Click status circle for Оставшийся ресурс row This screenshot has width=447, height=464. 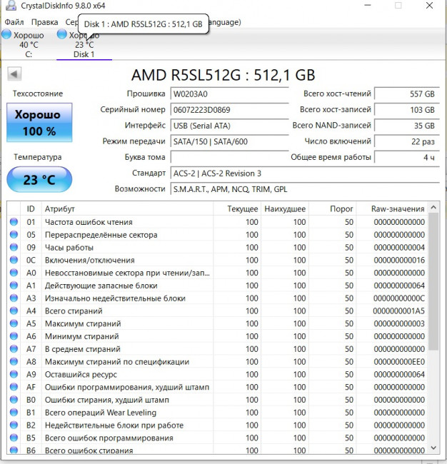tap(14, 374)
